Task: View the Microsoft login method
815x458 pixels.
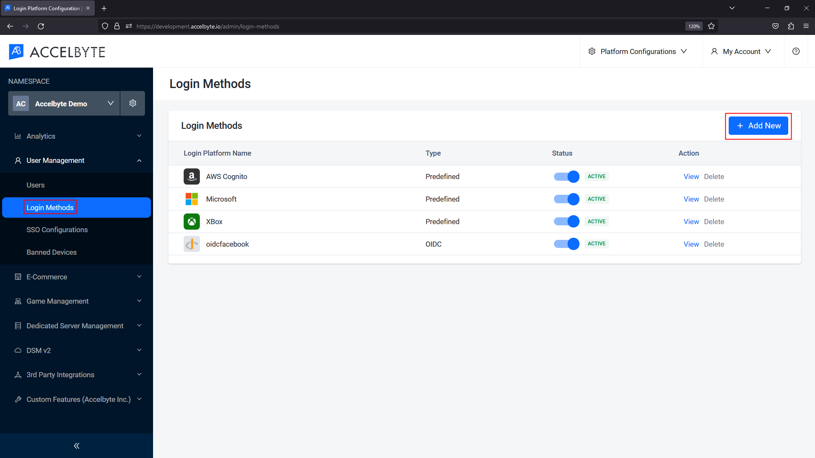Action: 691,199
